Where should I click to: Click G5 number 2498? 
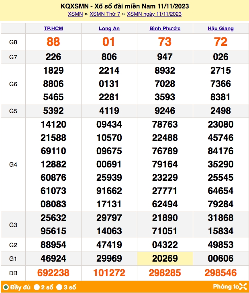pyautogui.click(x=220, y=111)
